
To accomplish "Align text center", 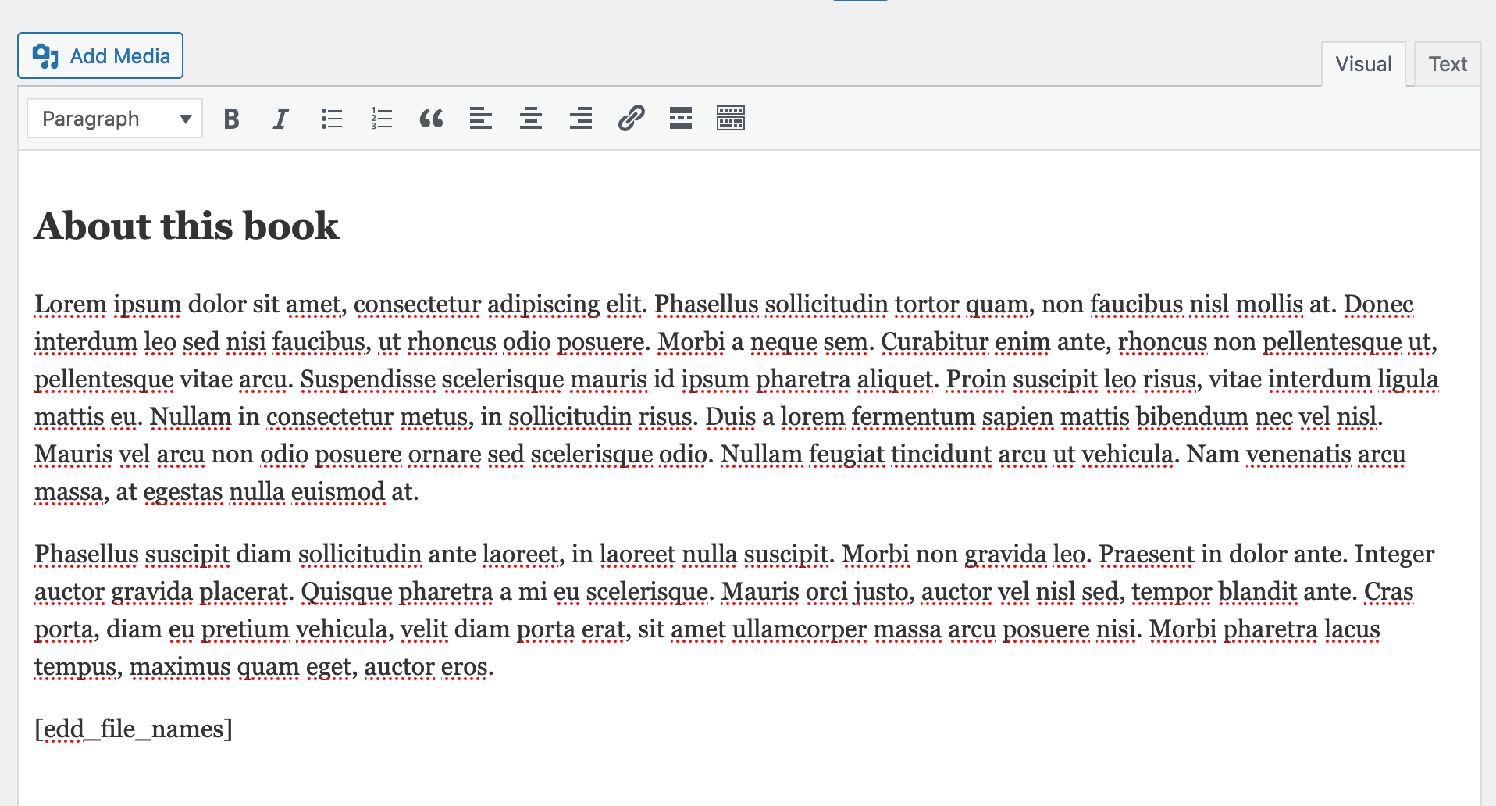I will coord(531,119).
